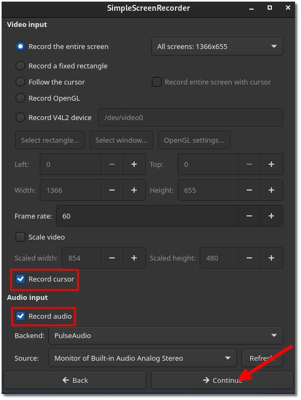Enable the Scale video checkbox
Screen dimensions: 301x400
pos(20,237)
